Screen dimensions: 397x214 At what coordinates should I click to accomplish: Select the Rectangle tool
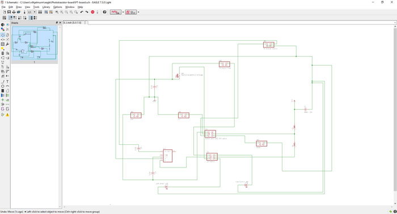(2, 91)
